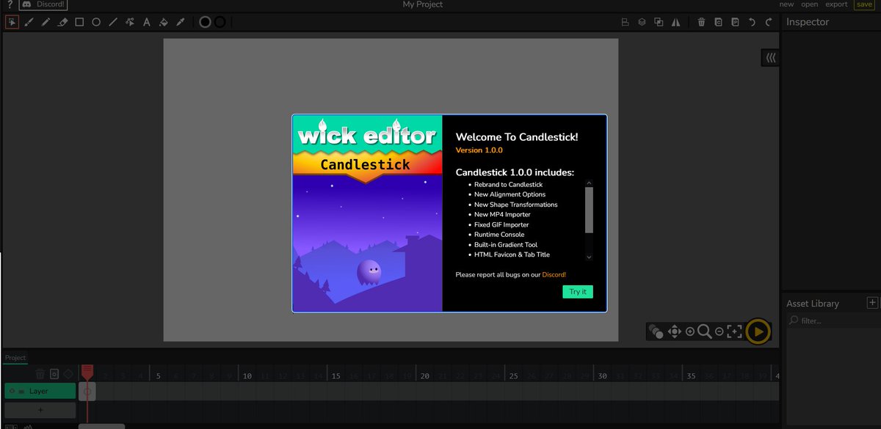Select the Eyedropper tool
881x429 pixels.
tap(181, 22)
